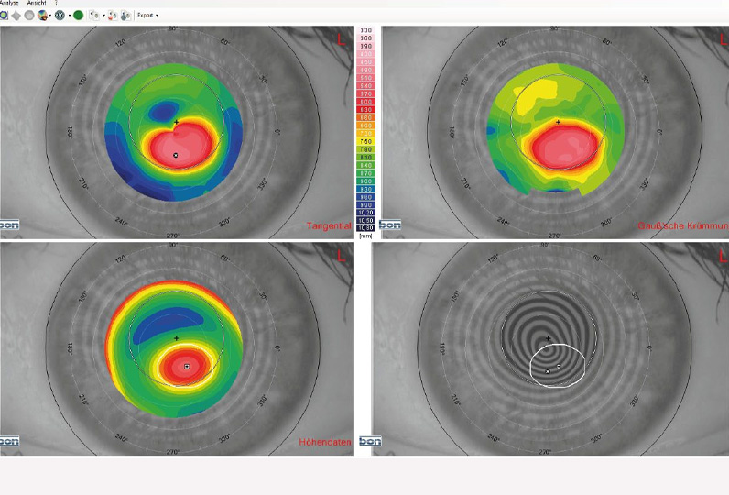Open the Export dropdown

coord(147,16)
